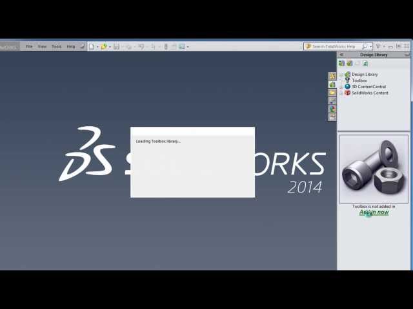Click the Print icon in toolbar
This screenshot has height=309, width=413.
click(128, 46)
